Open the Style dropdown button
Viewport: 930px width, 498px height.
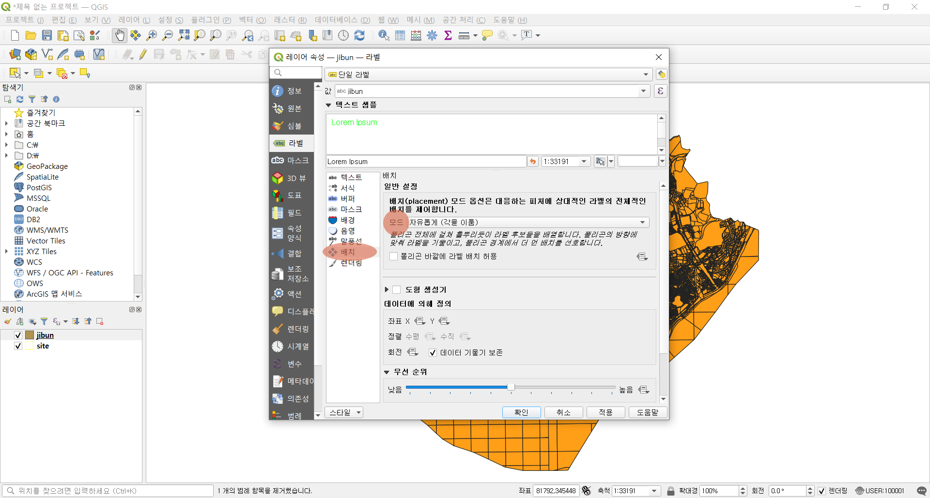(344, 412)
